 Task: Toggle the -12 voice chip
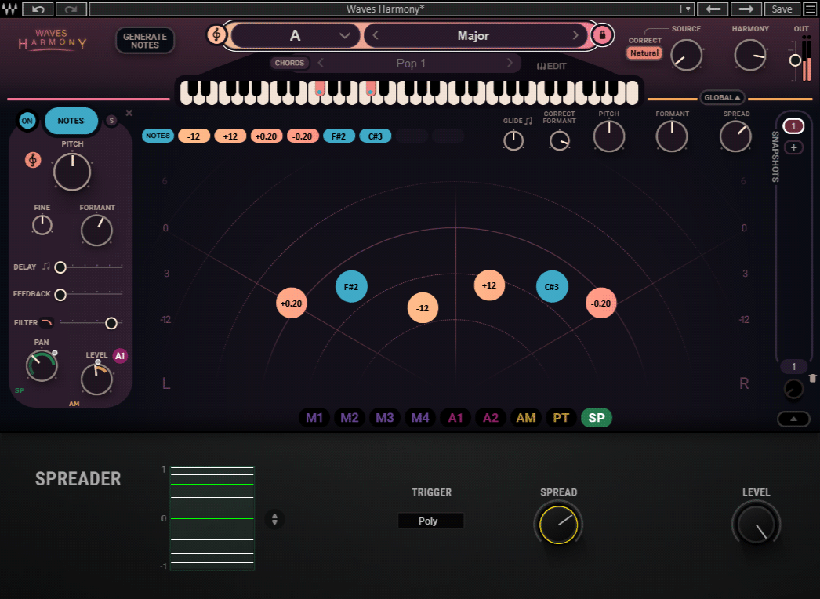pyautogui.click(x=194, y=136)
